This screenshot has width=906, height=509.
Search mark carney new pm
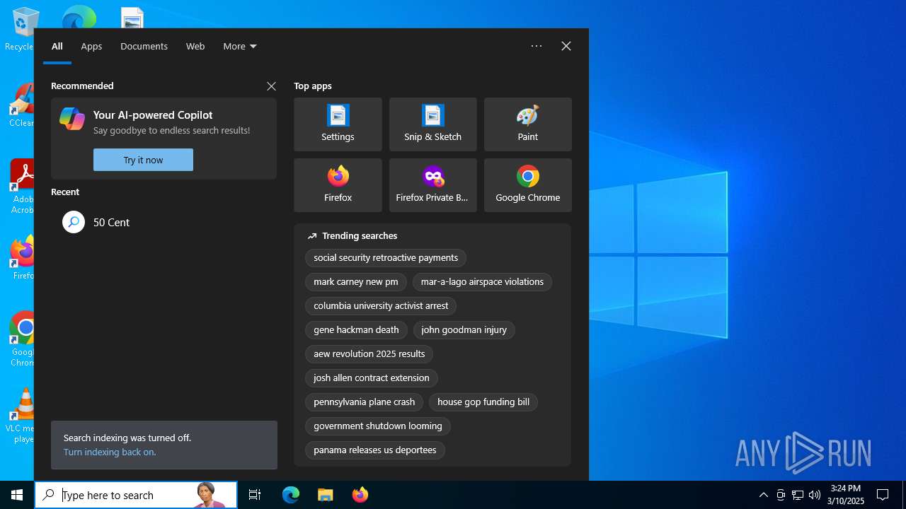pyautogui.click(x=356, y=281)
